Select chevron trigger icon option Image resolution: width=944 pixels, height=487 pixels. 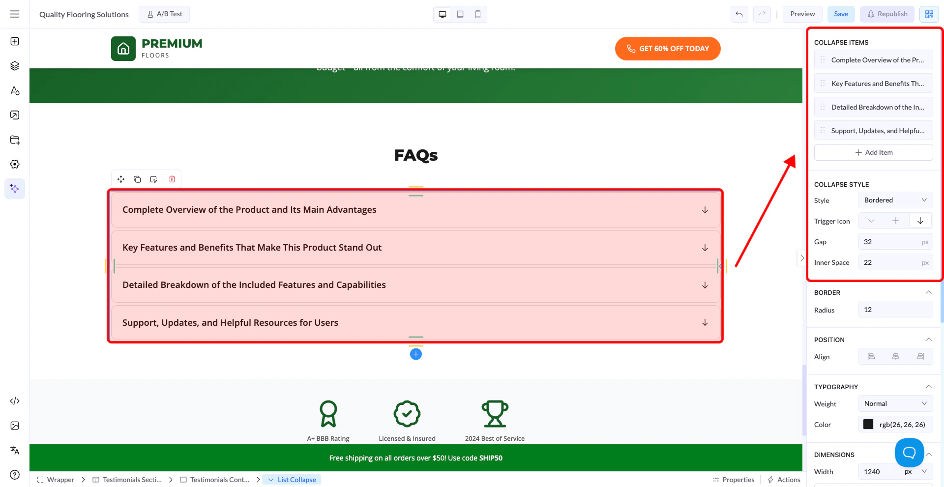pos(871,221)
